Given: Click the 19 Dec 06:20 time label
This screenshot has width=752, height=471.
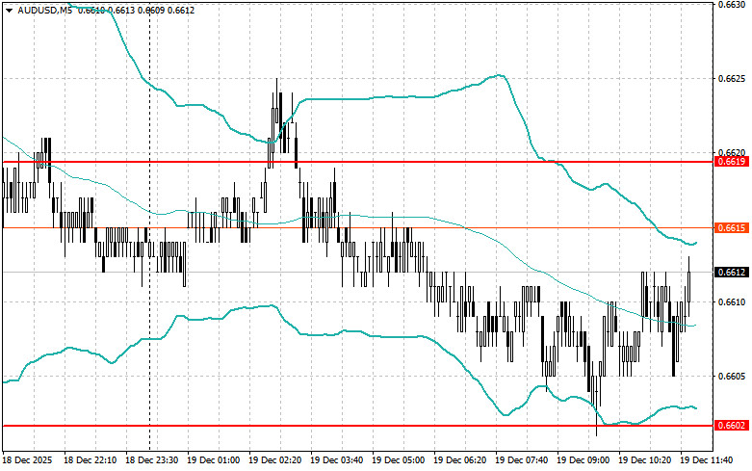Looking at the screenshot, I should (x=459, y=460).
